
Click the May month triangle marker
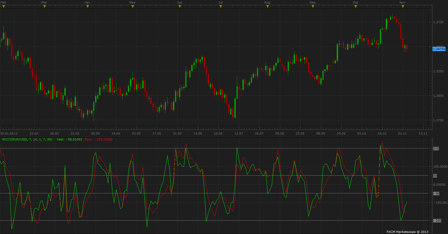pos(133,6)
